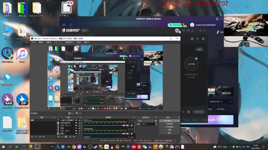268x150 pixels.
Task: Lock the 小葫芦 browser source
Action: click(x=79, y=120)
